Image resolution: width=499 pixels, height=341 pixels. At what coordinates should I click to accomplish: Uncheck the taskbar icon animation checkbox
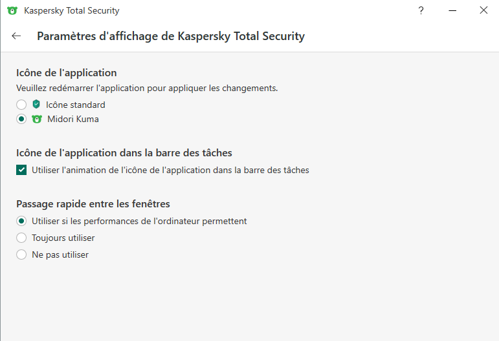pyautogui.click(x=21, y=170)
